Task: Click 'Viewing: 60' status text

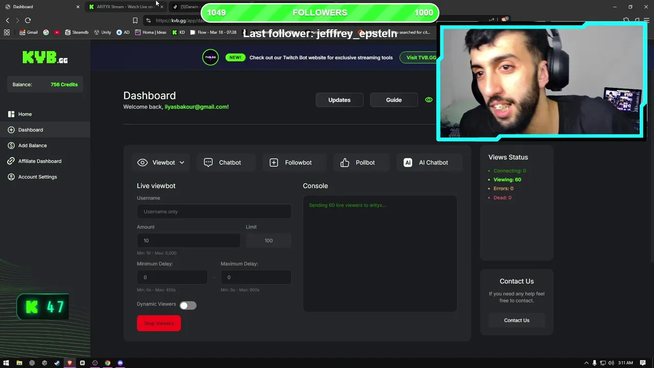Action: 507,179
